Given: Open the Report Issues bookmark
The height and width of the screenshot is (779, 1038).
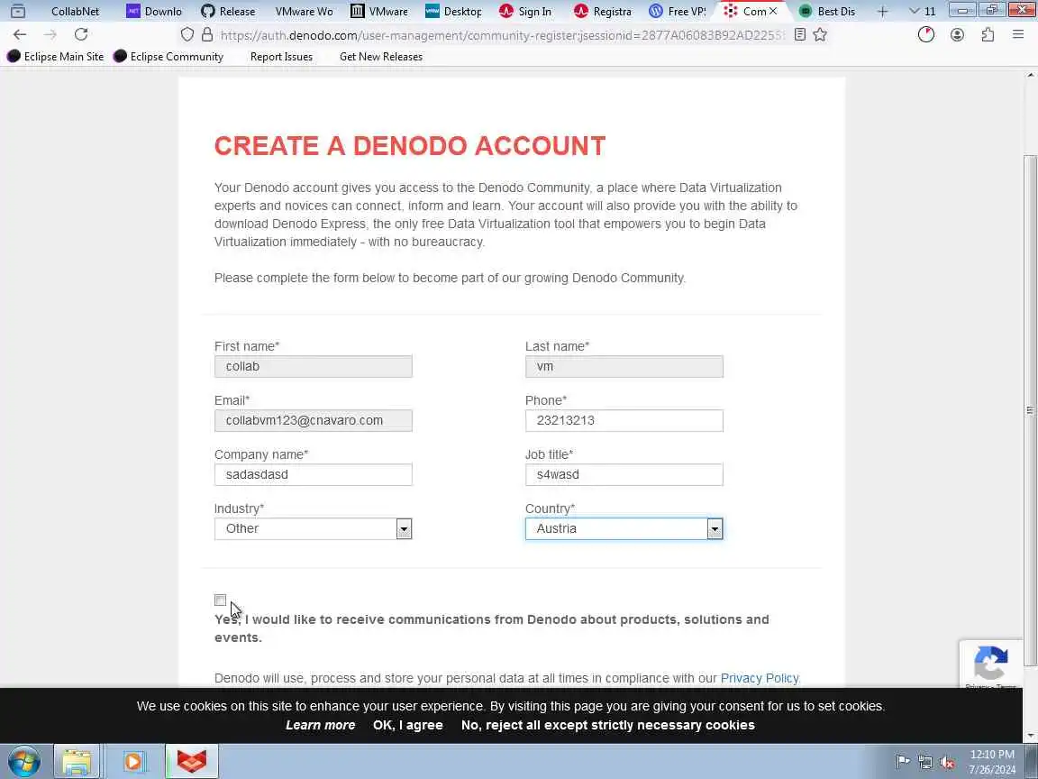Looking at the screenshot, I should tap(281, 56).
